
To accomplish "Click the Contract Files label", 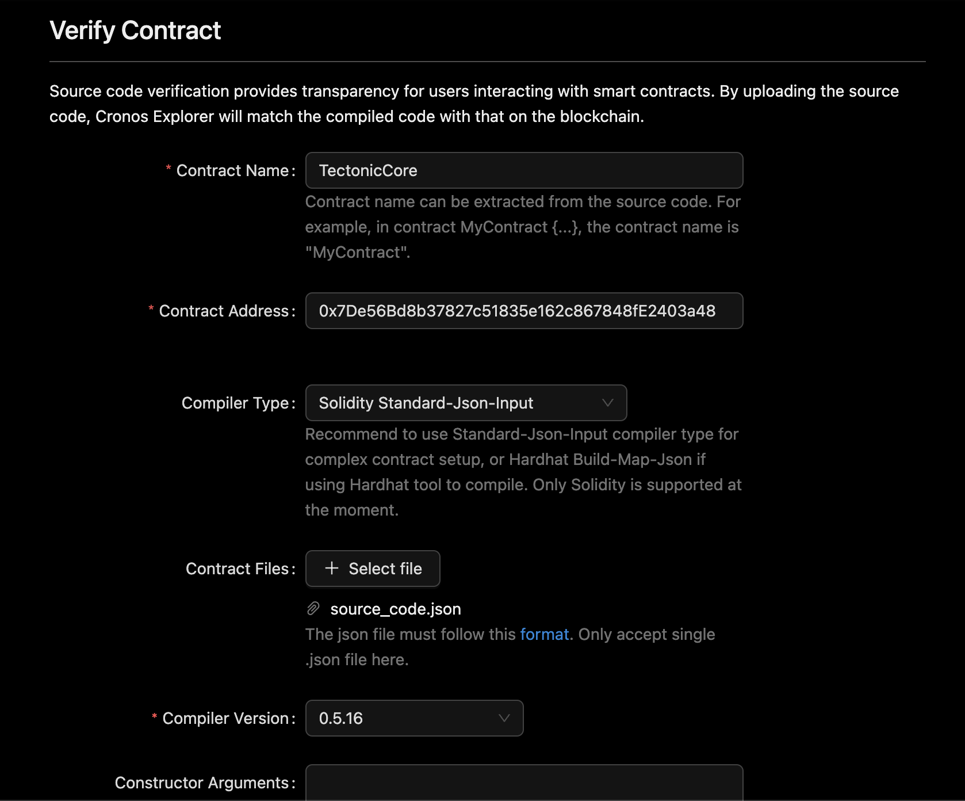I will (x=237, y=569).
